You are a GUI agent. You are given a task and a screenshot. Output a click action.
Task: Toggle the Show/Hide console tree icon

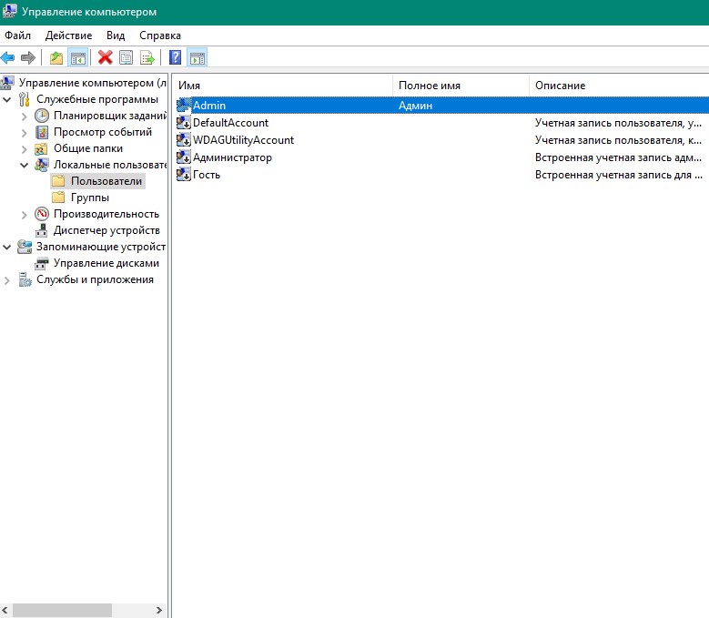77,58
